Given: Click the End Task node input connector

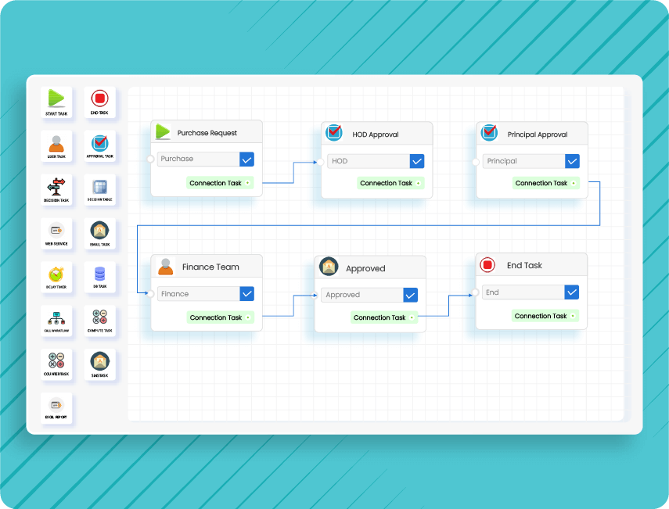Looking at the screenshot, I should click(476, 292).
